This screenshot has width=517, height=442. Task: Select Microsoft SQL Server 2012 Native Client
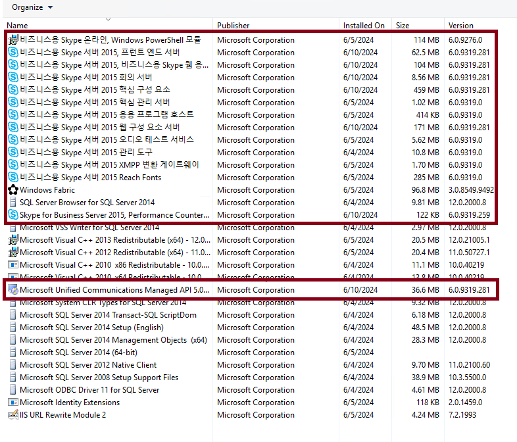click(88, 365)
